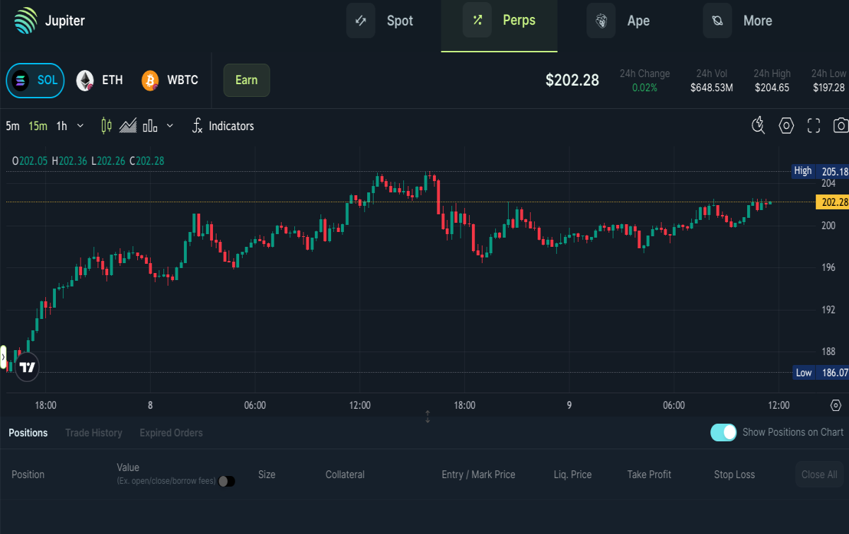The image size is (849, 534).
Task: Toggle the open/close/borrow fees switch
Action: tap(226, 481)
